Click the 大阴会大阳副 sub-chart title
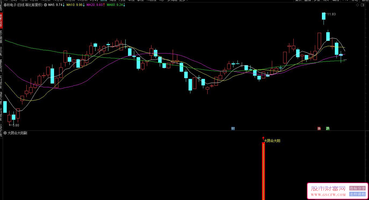369x200 pixels. pos(18,133)
